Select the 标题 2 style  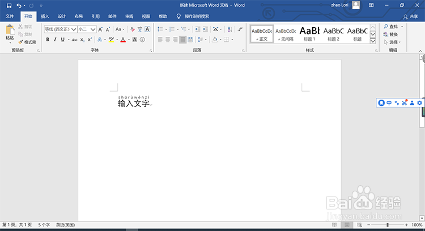click(x=333, y=34)
